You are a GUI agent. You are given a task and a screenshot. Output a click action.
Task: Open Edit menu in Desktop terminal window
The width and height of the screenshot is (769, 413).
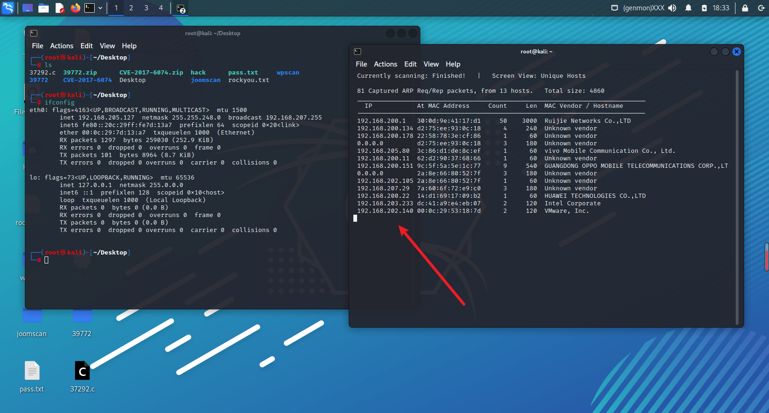[x=87, y=46]
